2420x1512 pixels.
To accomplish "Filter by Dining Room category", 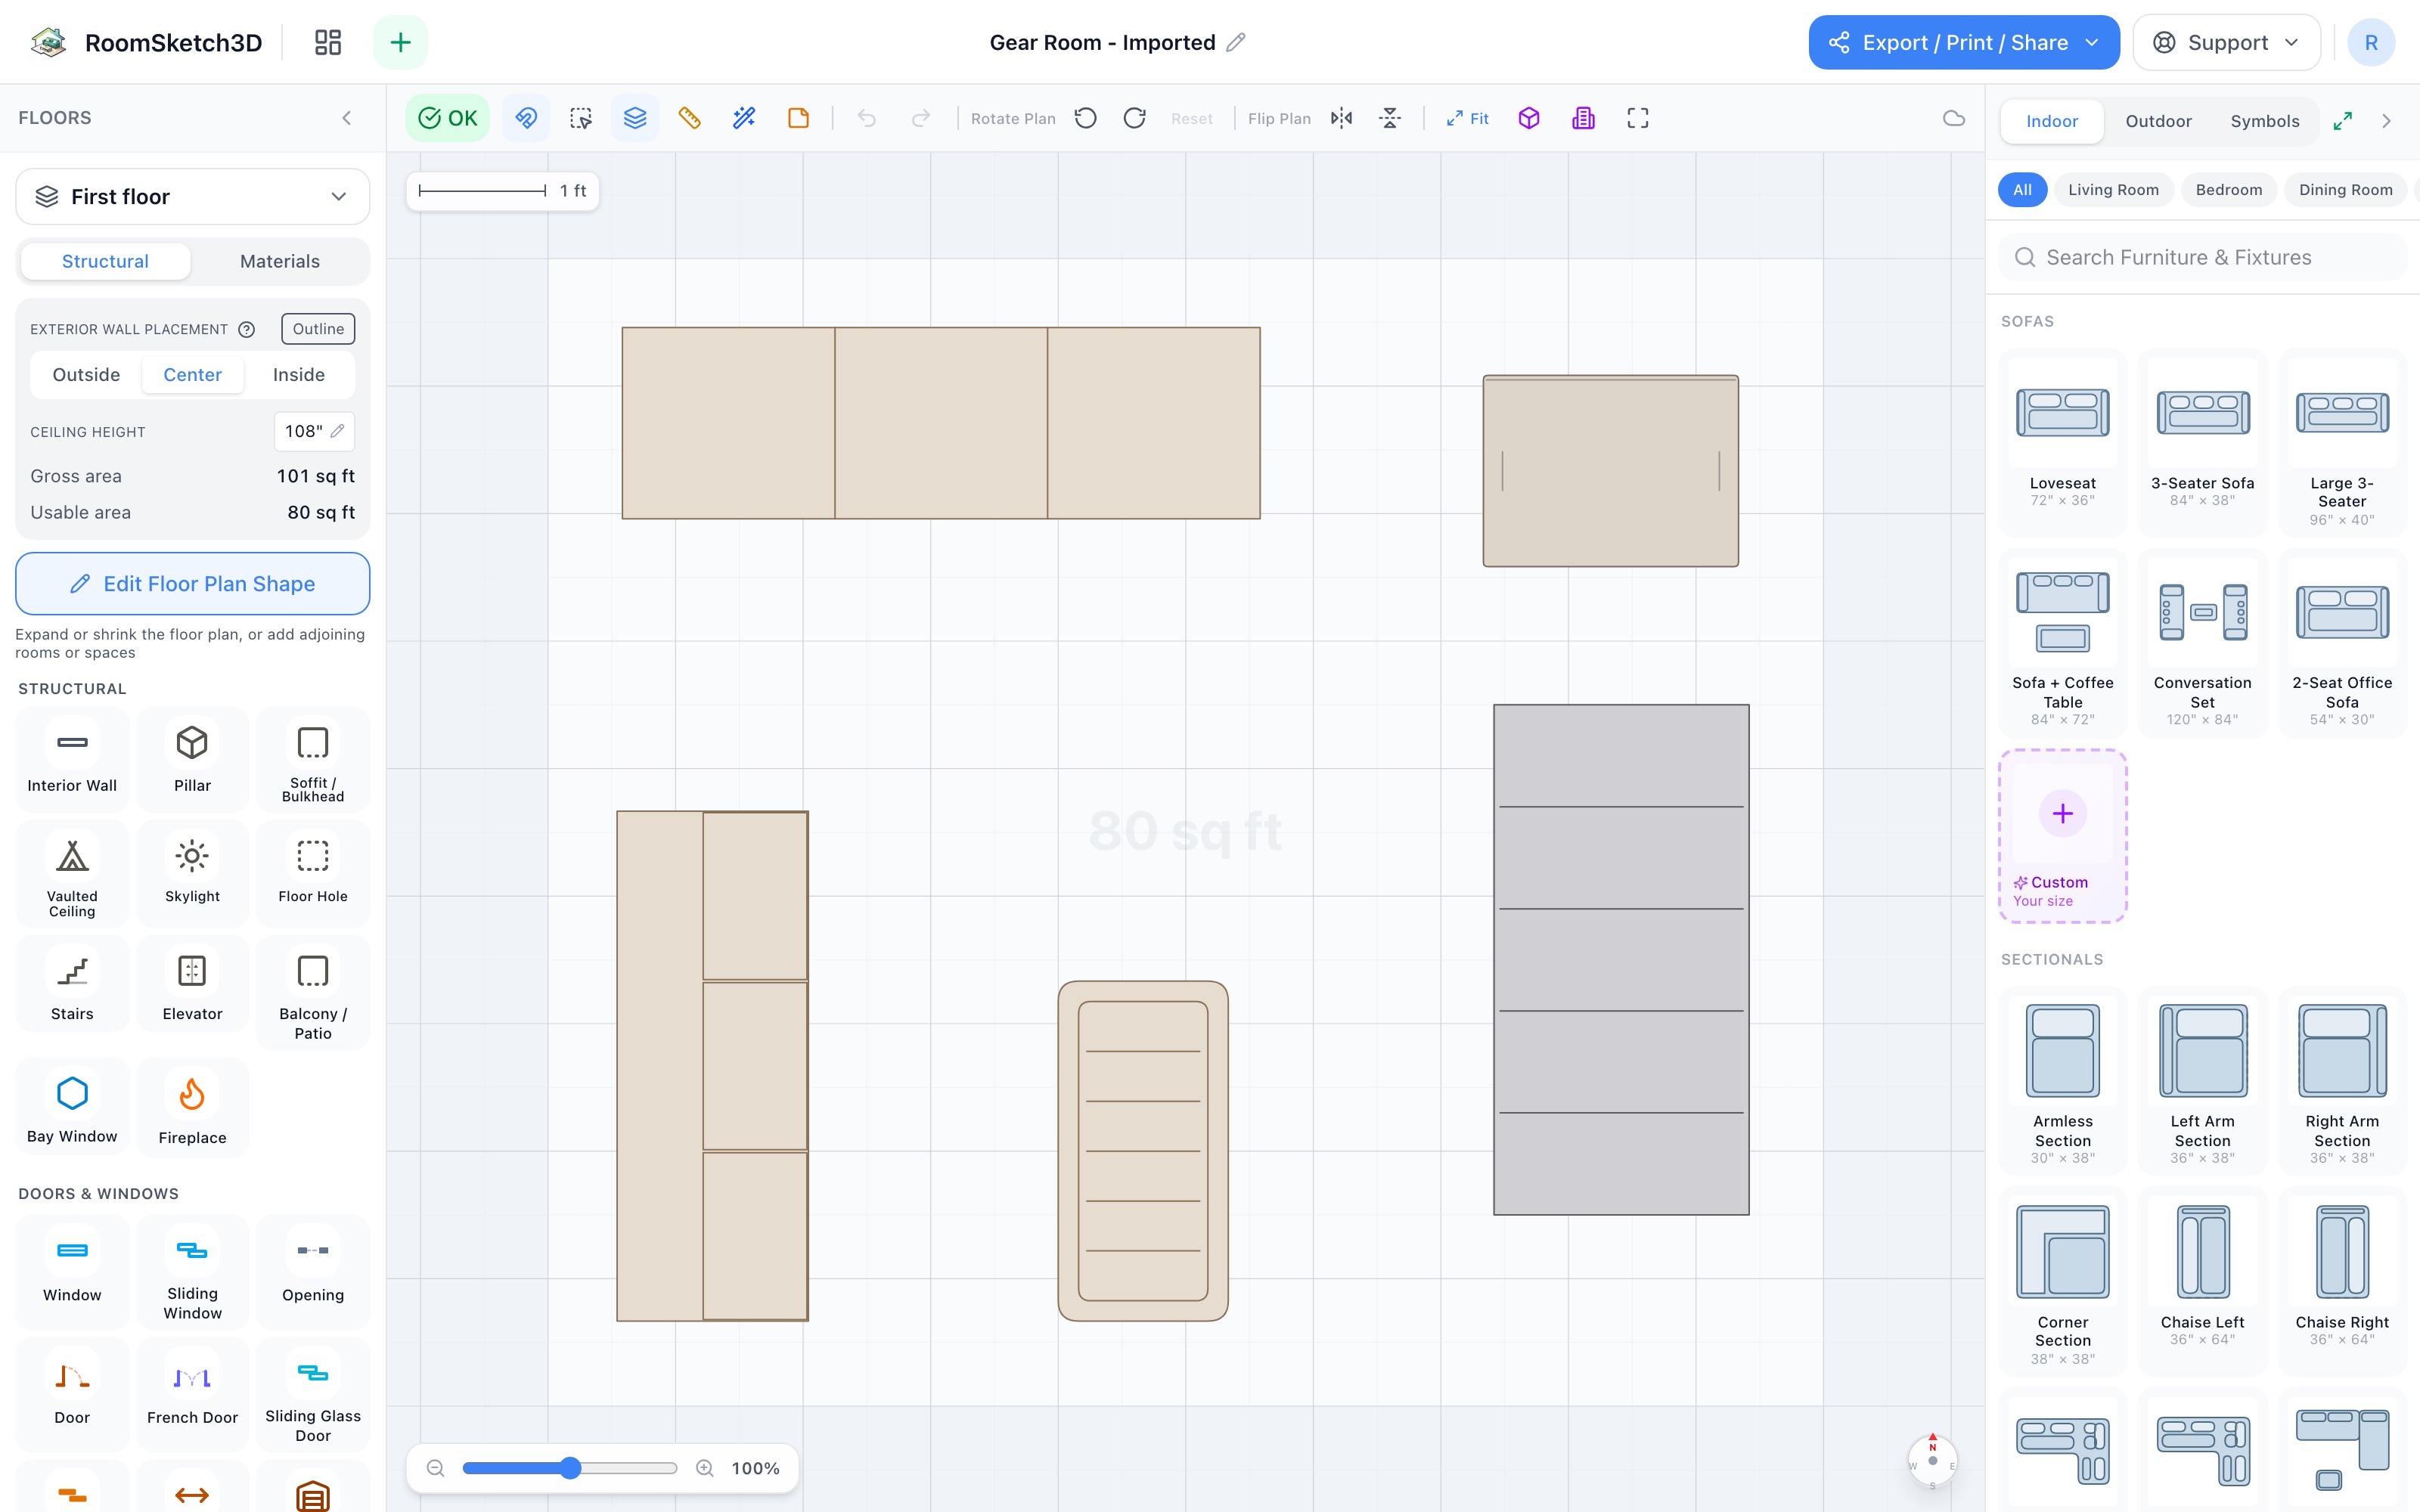I will point(2345,190).
